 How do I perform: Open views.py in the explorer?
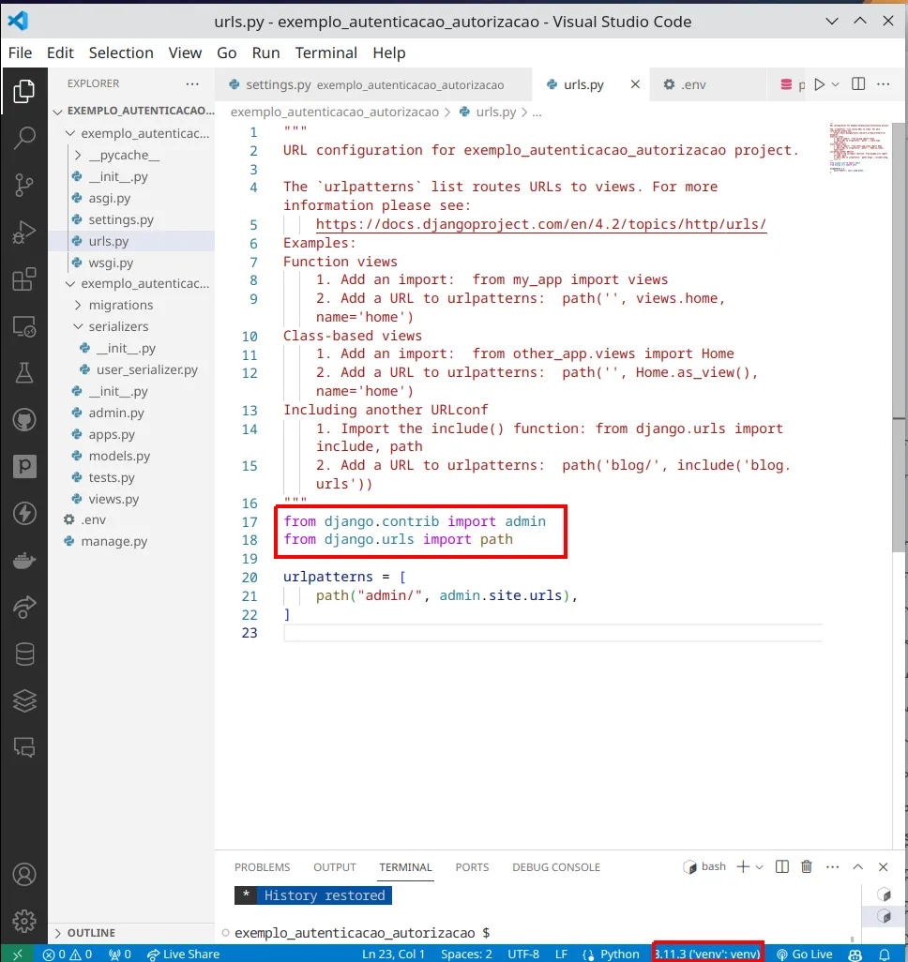coord(113,499)
